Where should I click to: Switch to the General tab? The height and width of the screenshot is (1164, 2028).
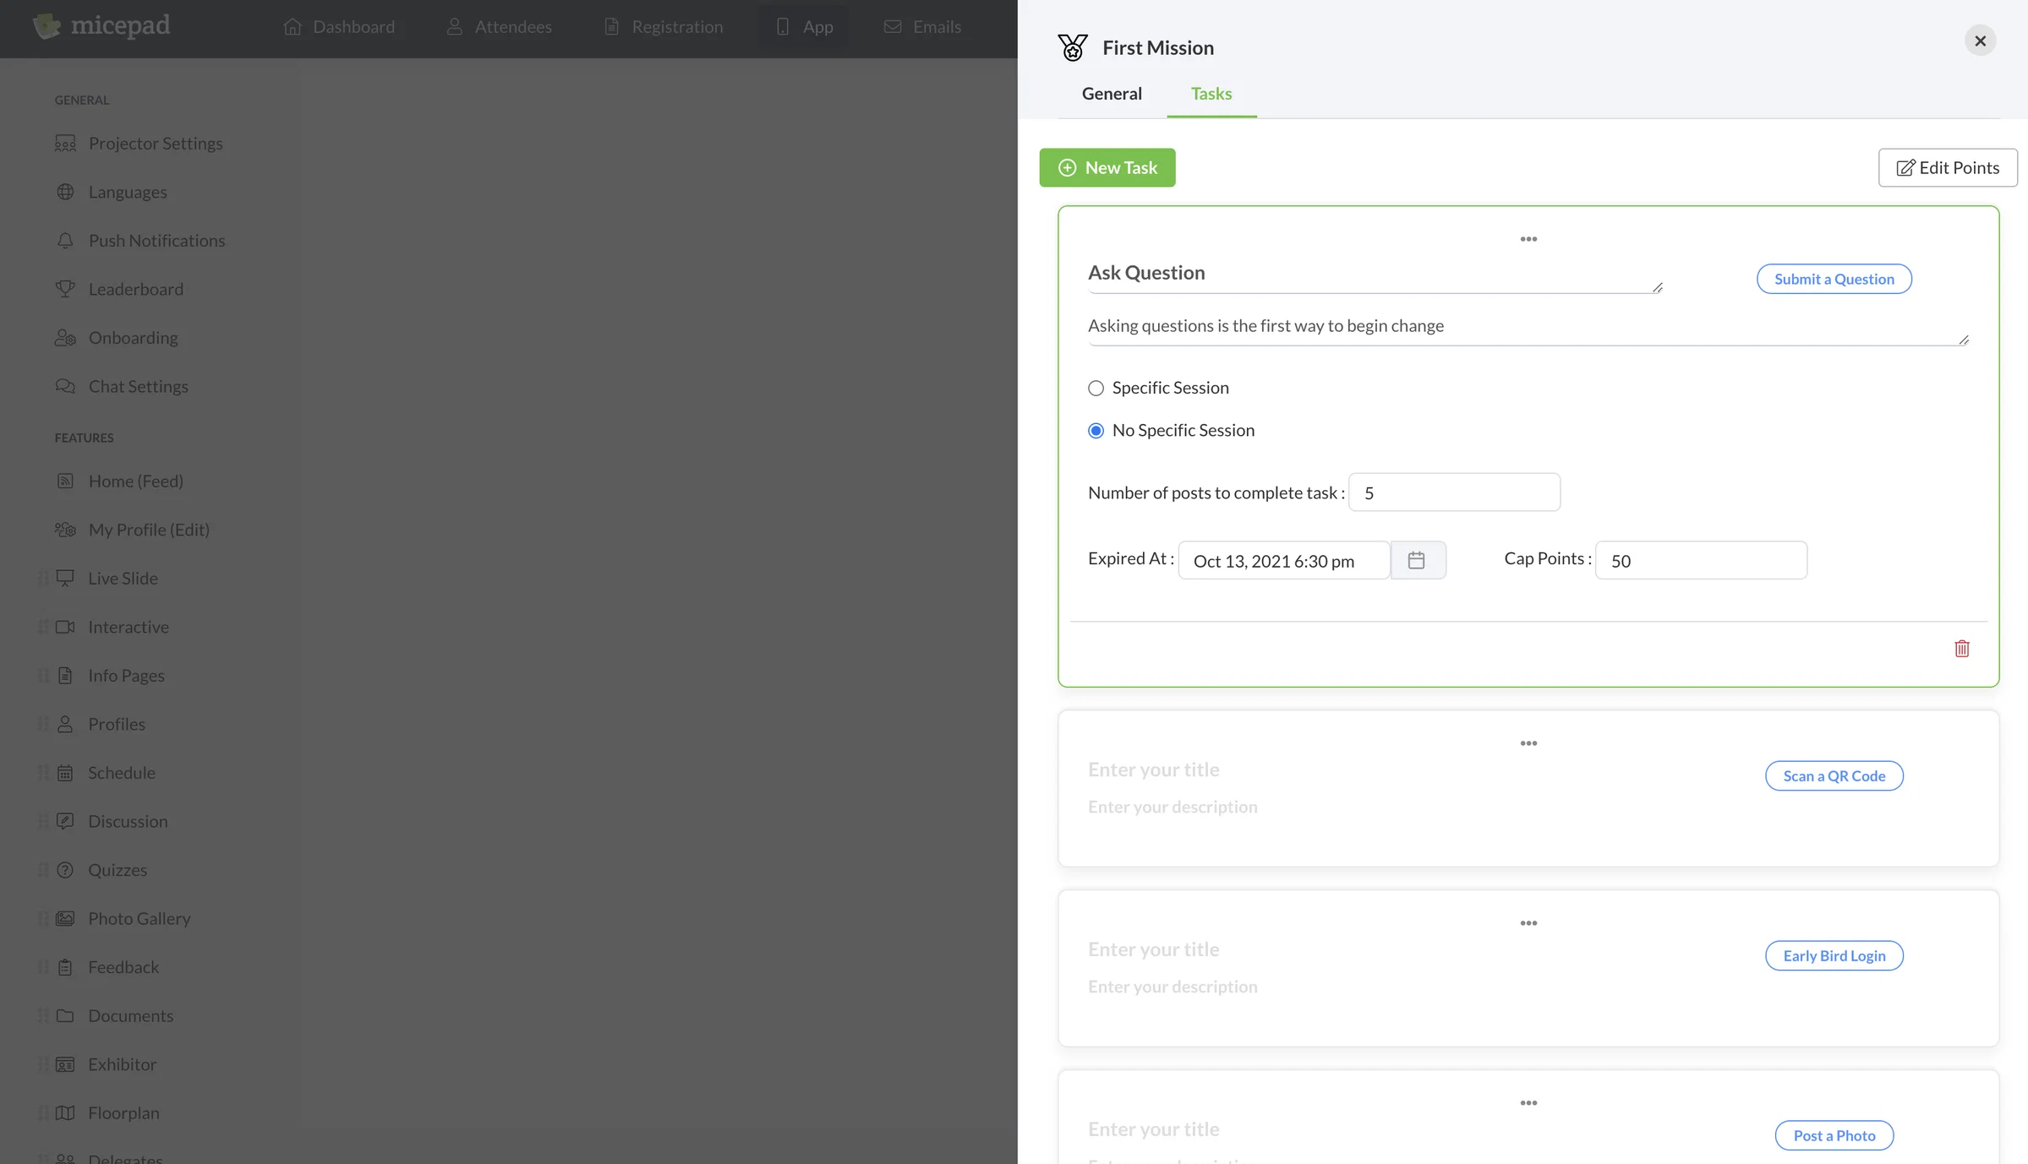tap(1112, 94)
